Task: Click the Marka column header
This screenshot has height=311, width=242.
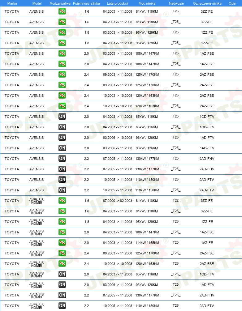Action: 12,3
